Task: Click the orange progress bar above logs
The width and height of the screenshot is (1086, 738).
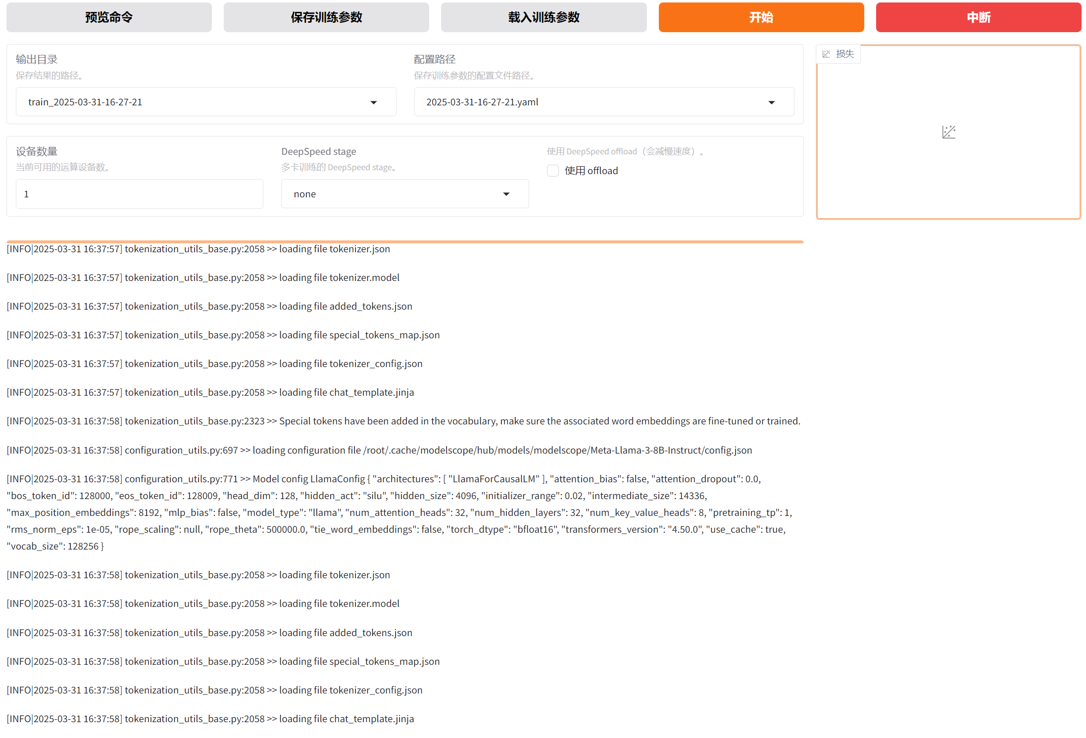Action: 404,242
